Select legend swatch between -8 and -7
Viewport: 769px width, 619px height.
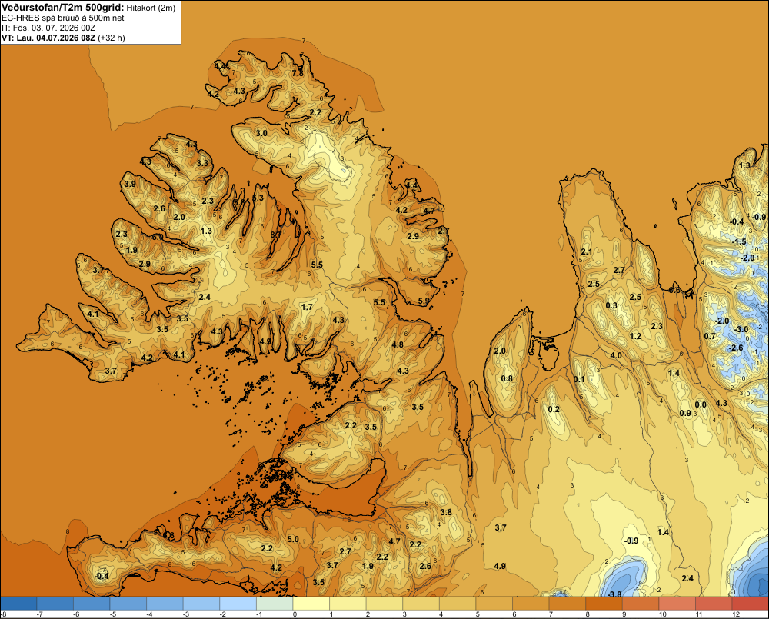pos(18,603)
